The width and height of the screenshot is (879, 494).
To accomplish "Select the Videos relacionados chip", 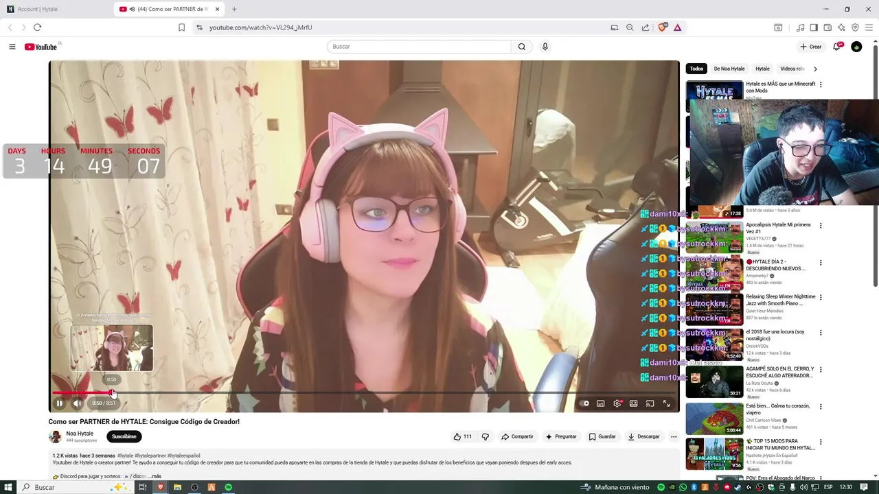I will (792, 69).
